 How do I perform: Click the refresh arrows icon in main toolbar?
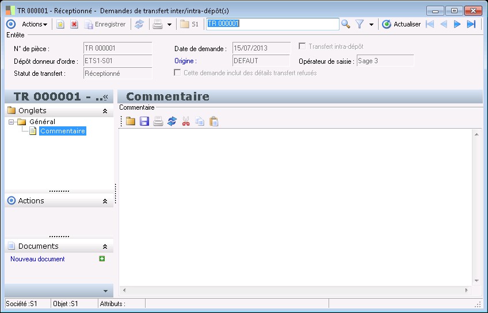(139, 24)
